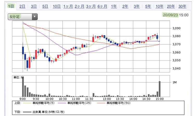195x116 pixels.
Task: View the 3ヶ月 period chart
Action: coord(91,6)
